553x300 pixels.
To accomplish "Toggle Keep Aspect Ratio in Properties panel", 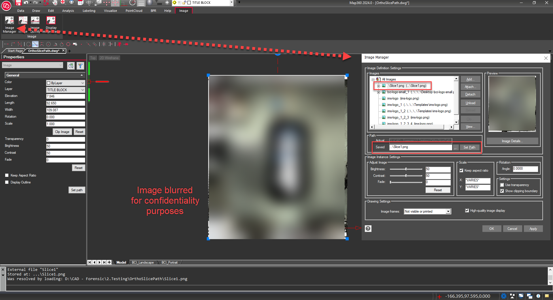I will pyautogui.click(x=7, y=175).
